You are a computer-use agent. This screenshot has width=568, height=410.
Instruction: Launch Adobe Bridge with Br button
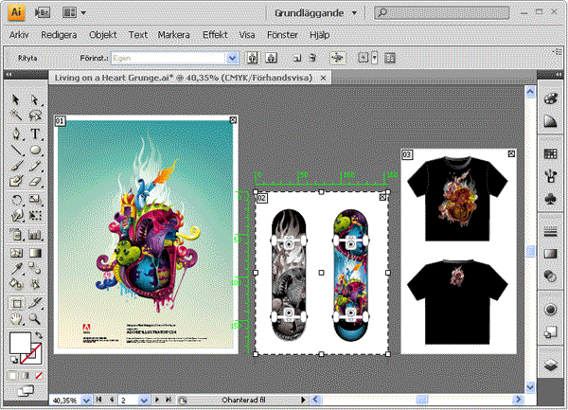point(42,12)
